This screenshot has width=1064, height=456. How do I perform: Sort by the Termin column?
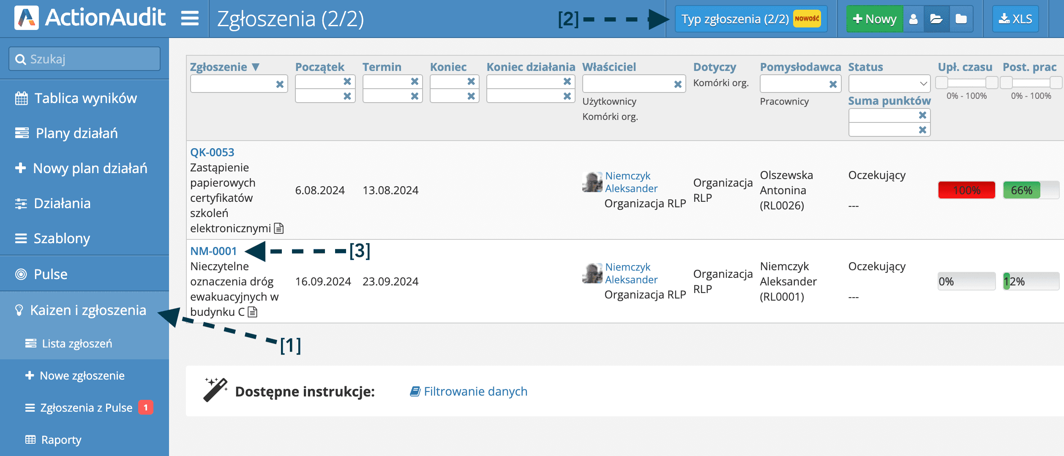click(x=382, y=67)
